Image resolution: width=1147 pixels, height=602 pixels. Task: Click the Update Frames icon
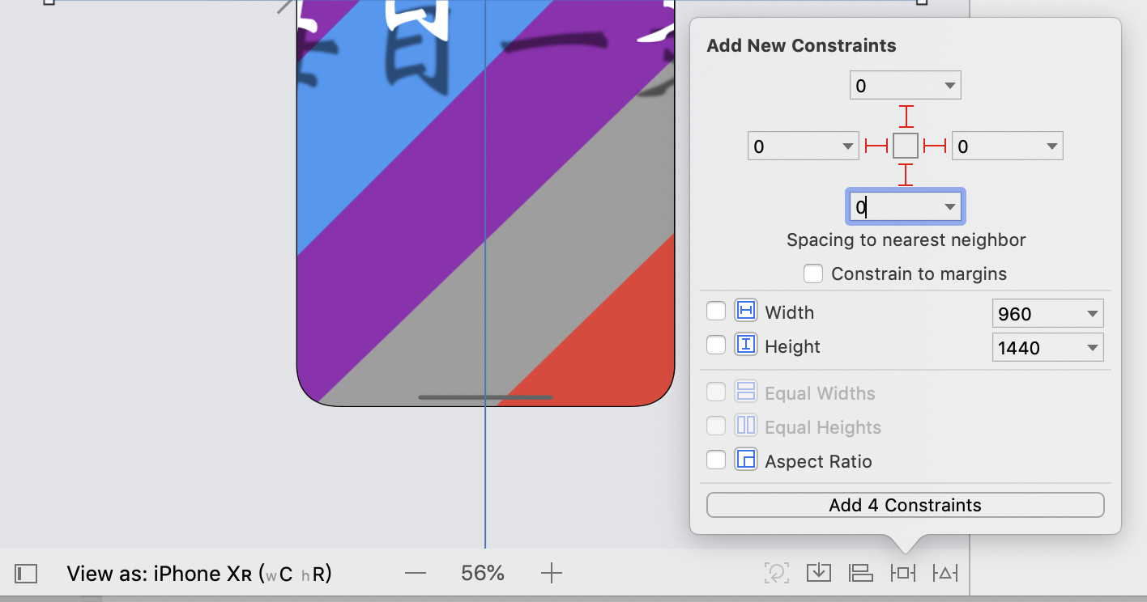point(776,573)
